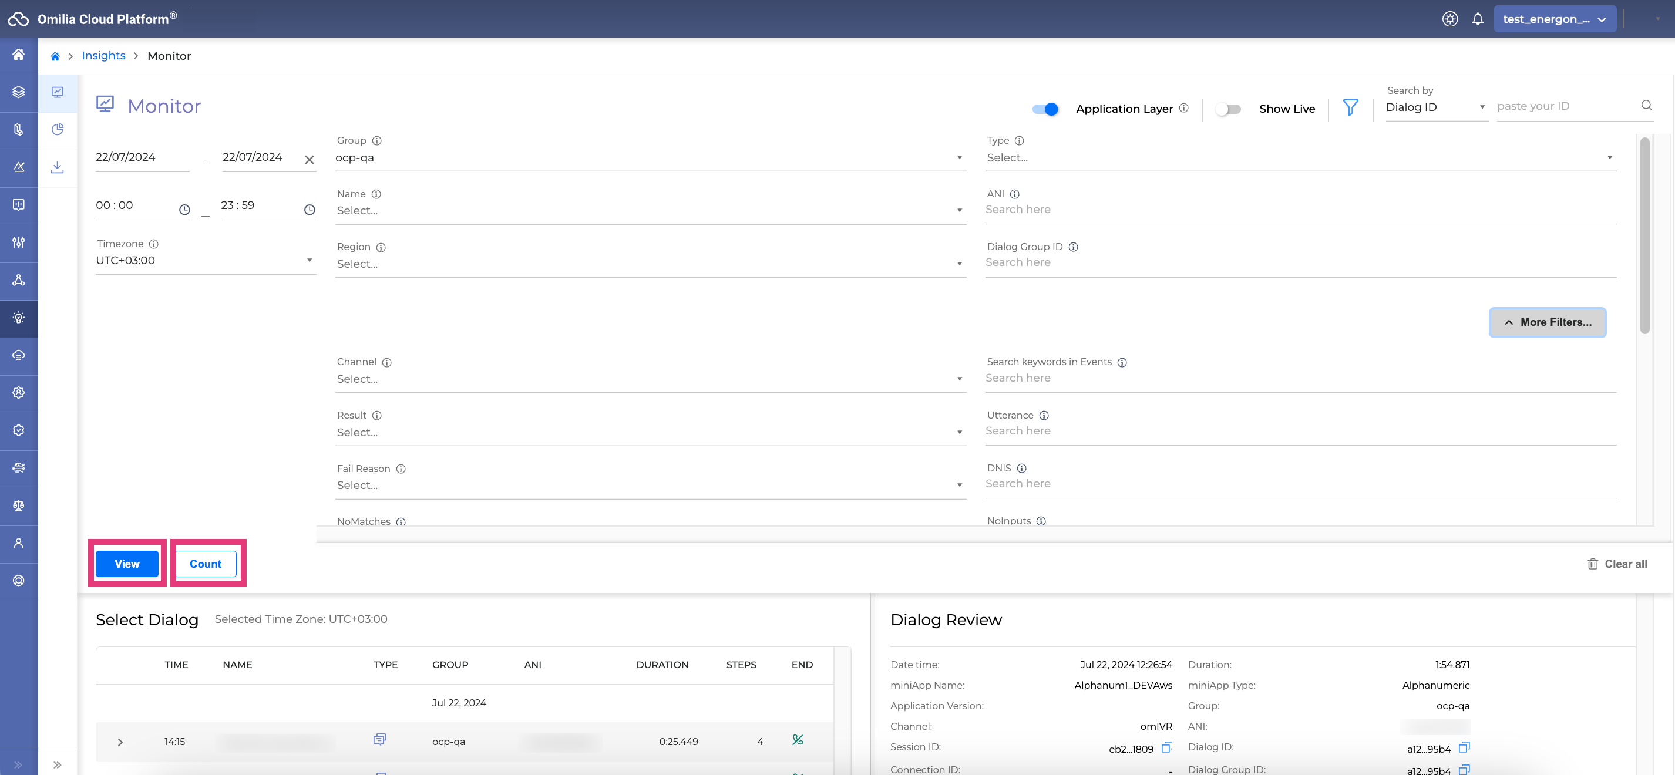This screenshot has width=1675, height=775.
Task: Collapse the More Filters section
Action: (1547, 322)
